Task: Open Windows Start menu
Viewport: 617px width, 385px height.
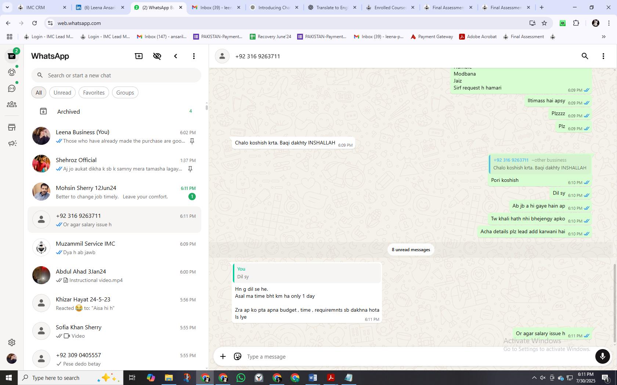Action: 9,378
